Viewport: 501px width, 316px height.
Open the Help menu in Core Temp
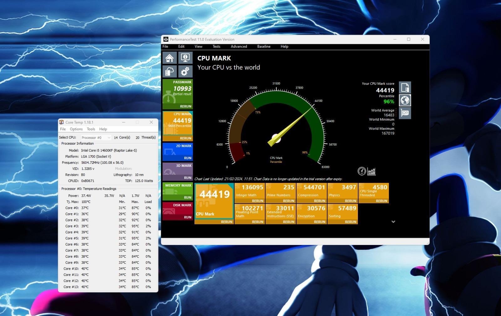103,129
